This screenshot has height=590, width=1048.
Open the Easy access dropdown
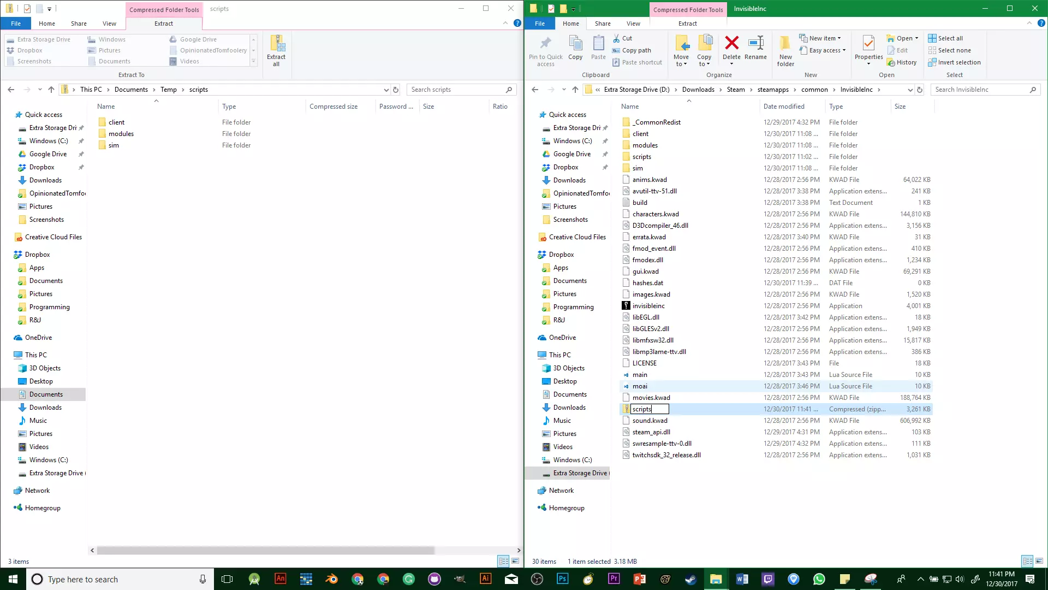click(823, 50)
